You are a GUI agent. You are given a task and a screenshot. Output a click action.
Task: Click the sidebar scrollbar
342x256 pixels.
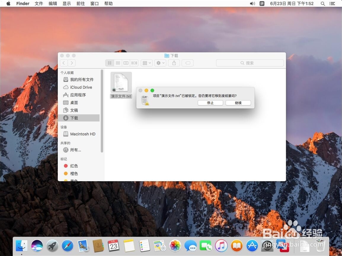[x=102, y=111]
